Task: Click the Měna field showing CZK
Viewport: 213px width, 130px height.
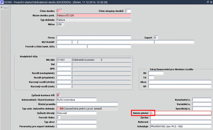Action: coord(60,24)
